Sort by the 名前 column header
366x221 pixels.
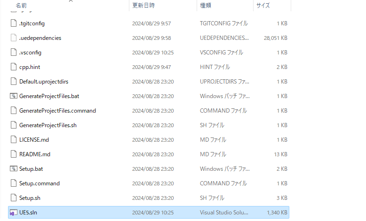[x=21, y=5]
